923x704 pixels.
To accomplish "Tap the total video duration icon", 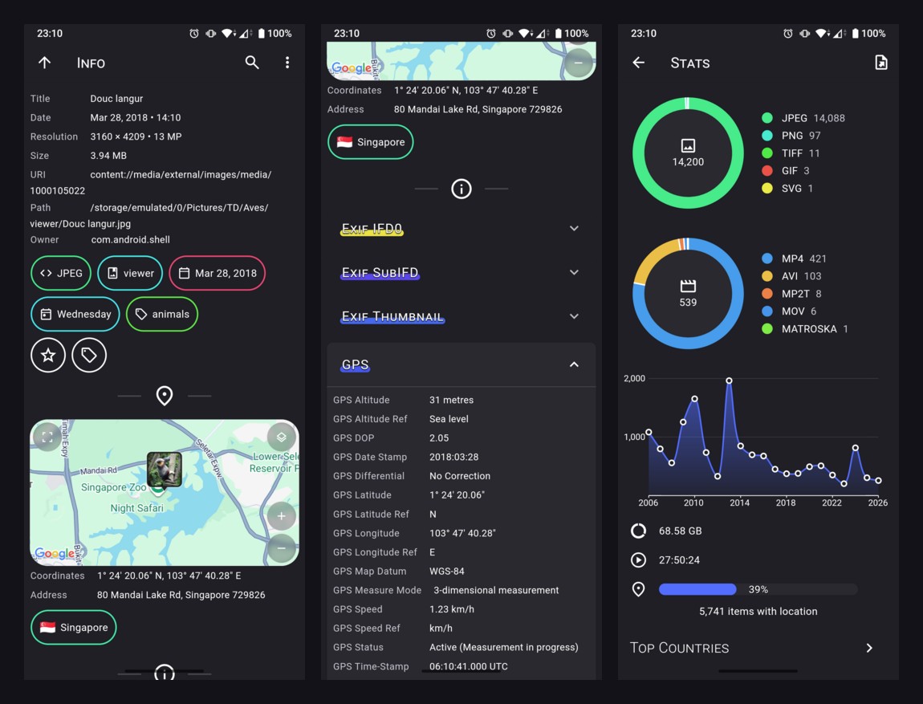I will 639,560.
